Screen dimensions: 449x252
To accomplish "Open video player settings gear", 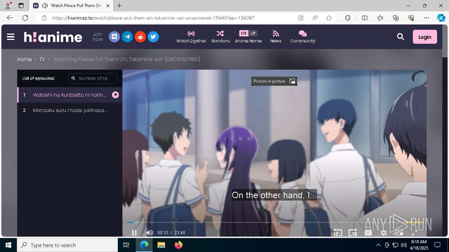I will 384,233.
